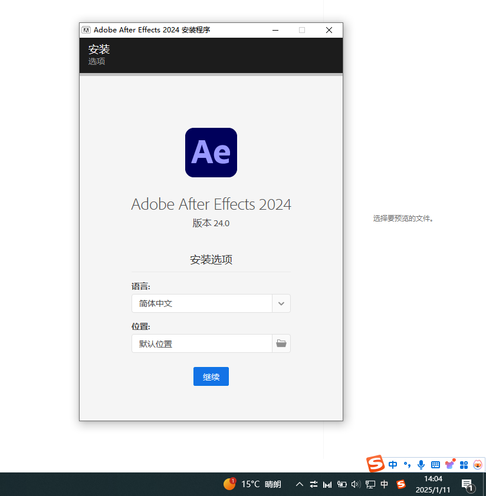
Task: Open the volume speaker tray icon
Action: tap(356, 484)
